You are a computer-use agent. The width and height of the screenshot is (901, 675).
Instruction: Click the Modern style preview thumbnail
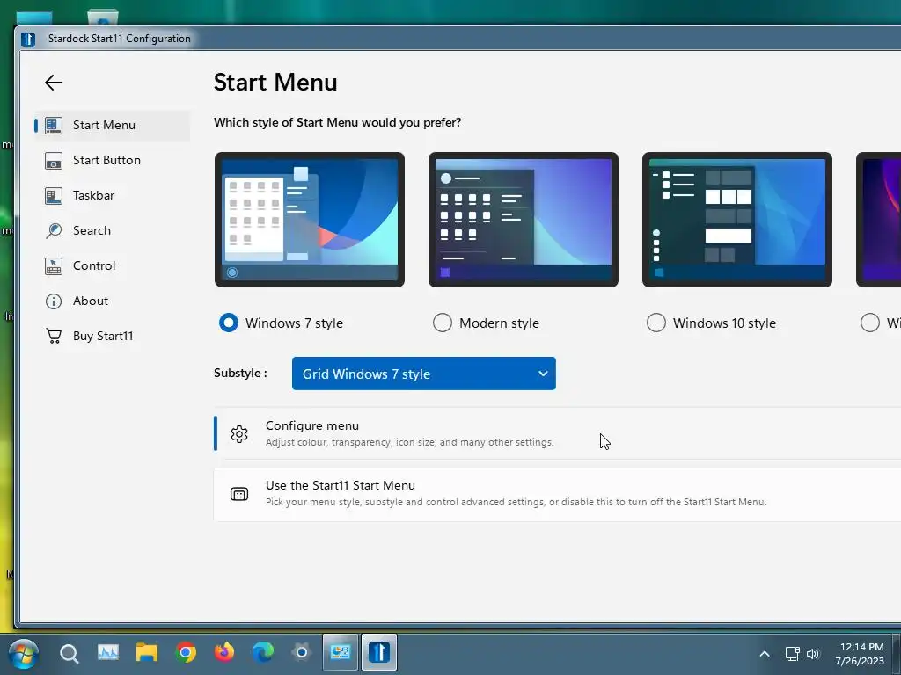coord(524,219)
